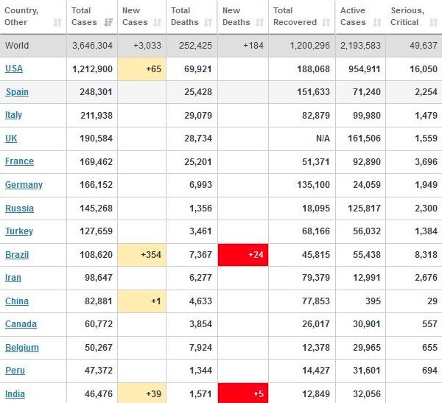Click USA's yellow +65 new cases cell
Screen dimensions: 442x403
[x=143, y=69]
